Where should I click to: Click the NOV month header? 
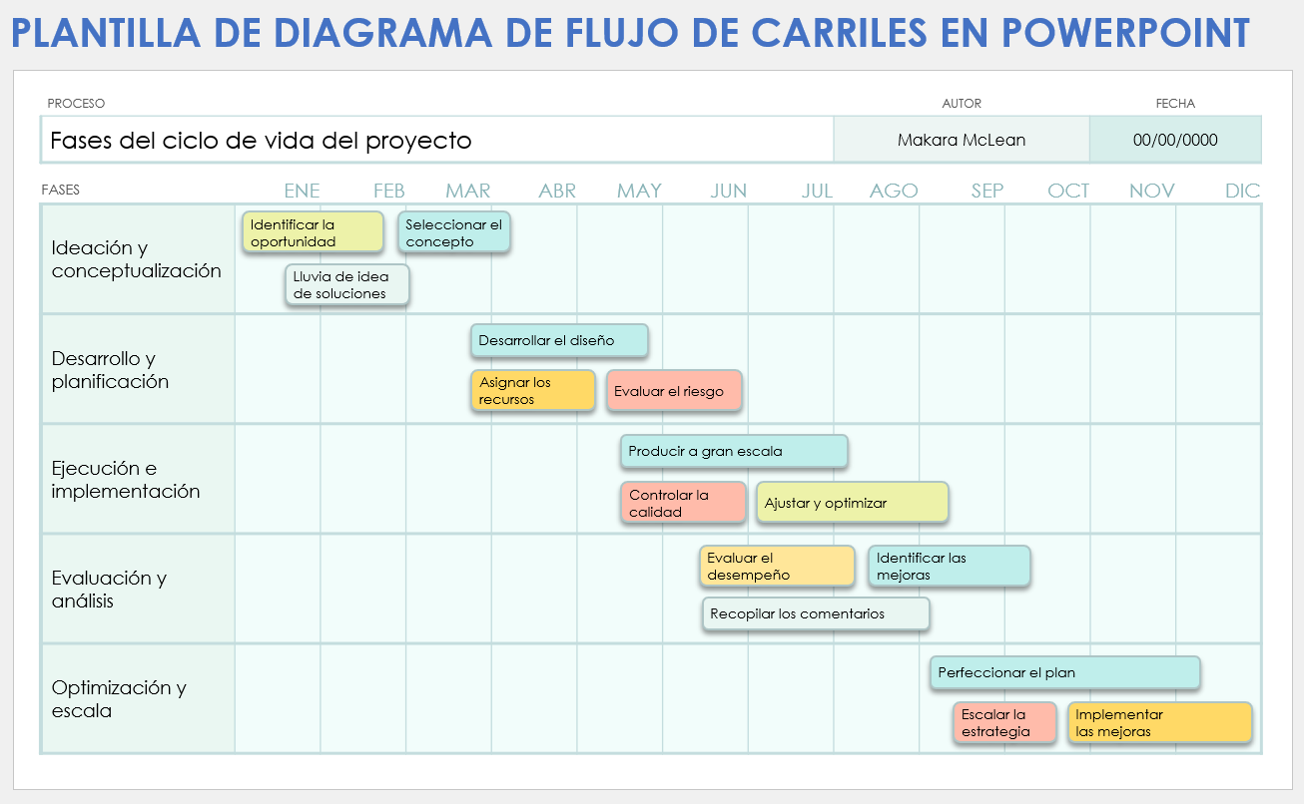point(1152,191)
